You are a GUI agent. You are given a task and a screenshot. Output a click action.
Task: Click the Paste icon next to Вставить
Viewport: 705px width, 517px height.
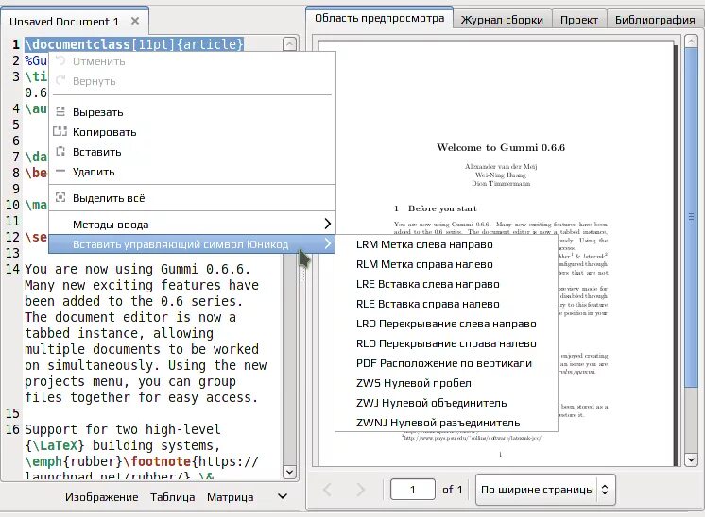click(x=60, y=151)
